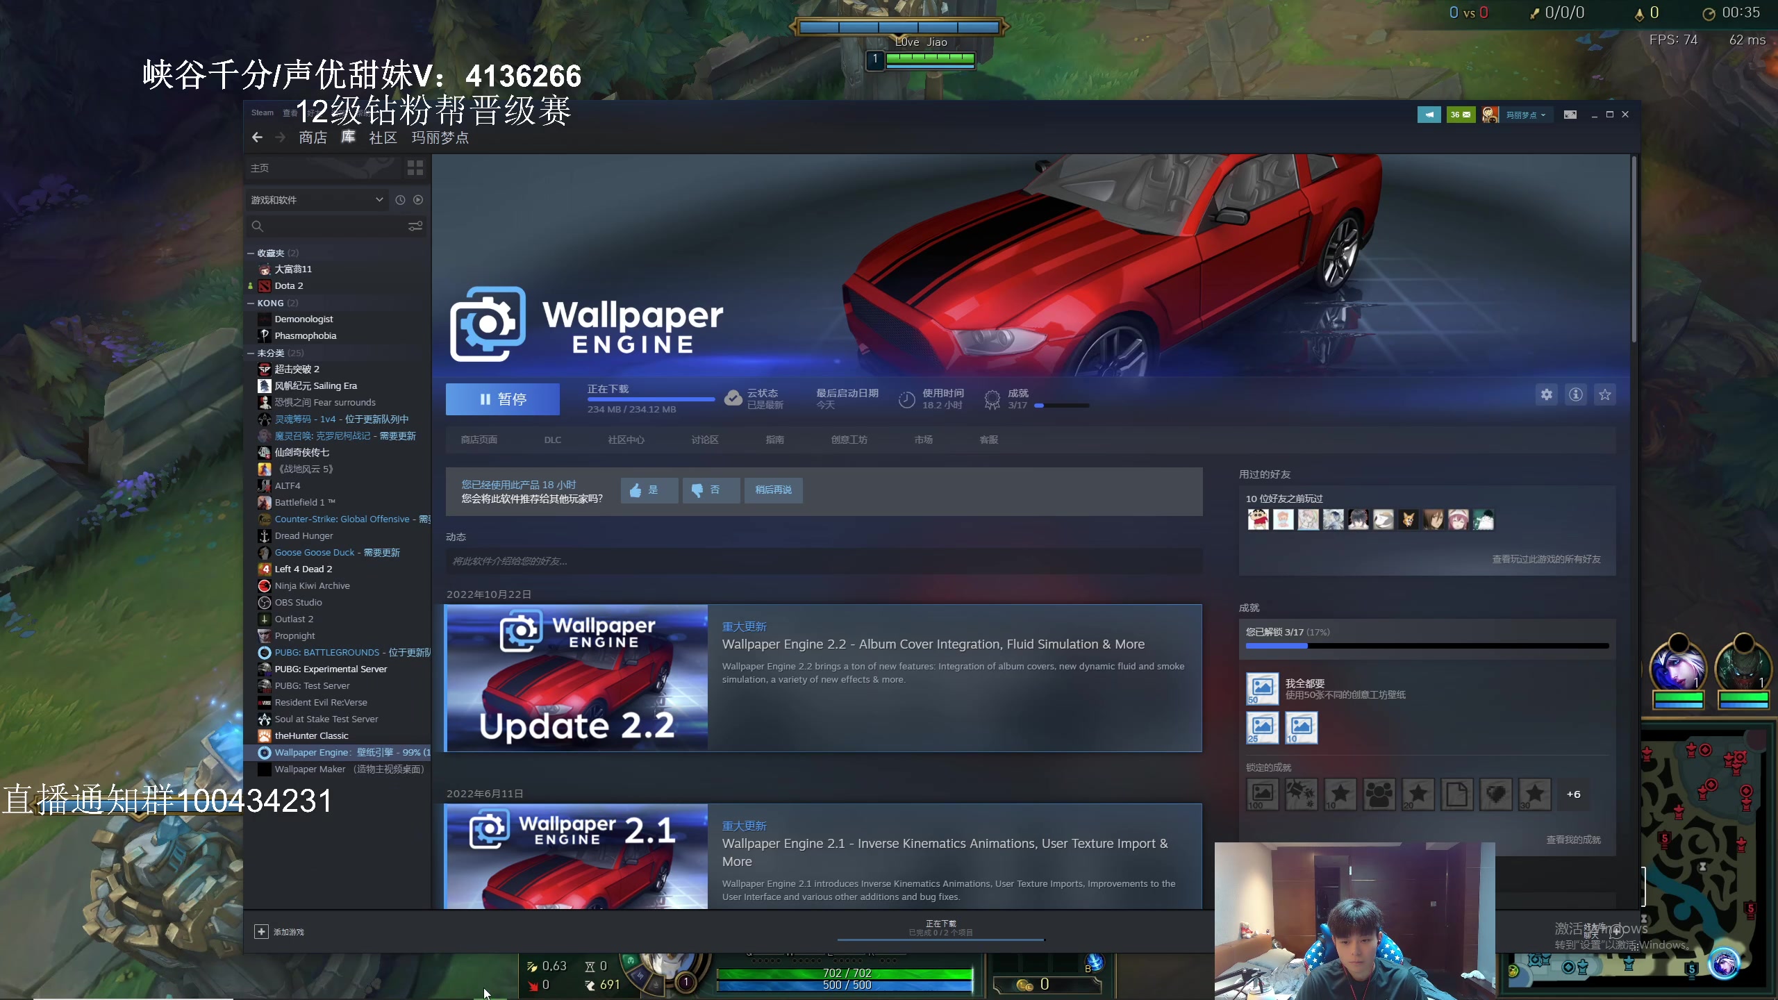Viewport: 1778px width, 1000px height.
Task: Open Update 2.2 news thumbnail
Action: [576, 678]
